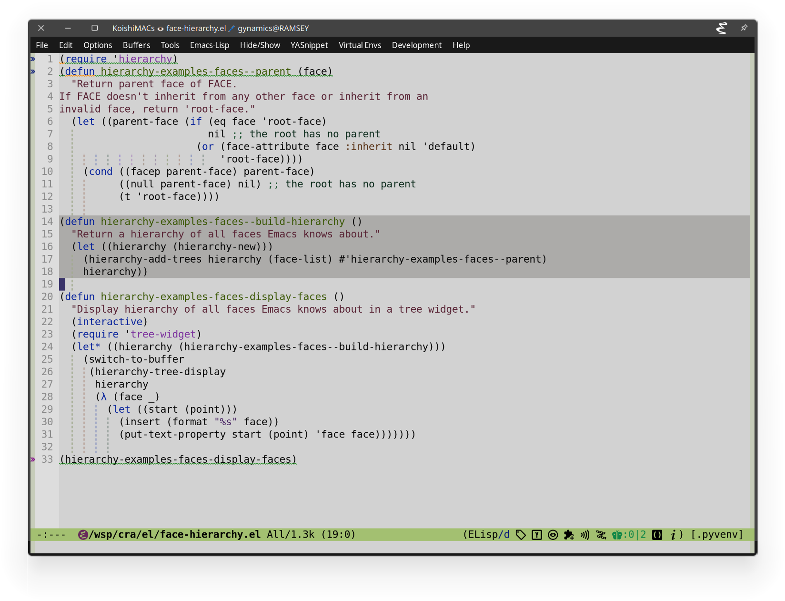This screenshot has width=785, height=601.
Task: Click the fringe marker on line 1
Action: pos(33,59)
